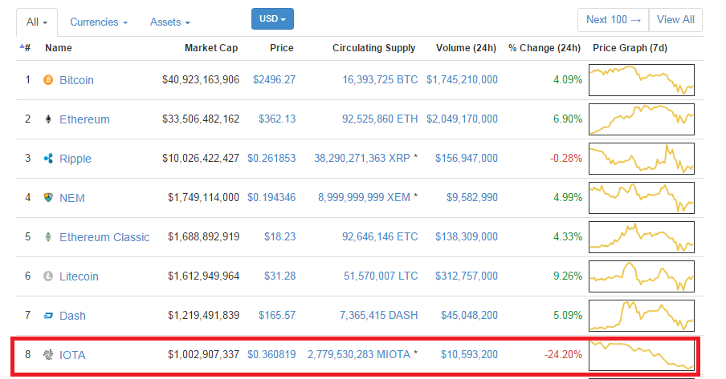Open the Currencies dropdown

[99, 22]
